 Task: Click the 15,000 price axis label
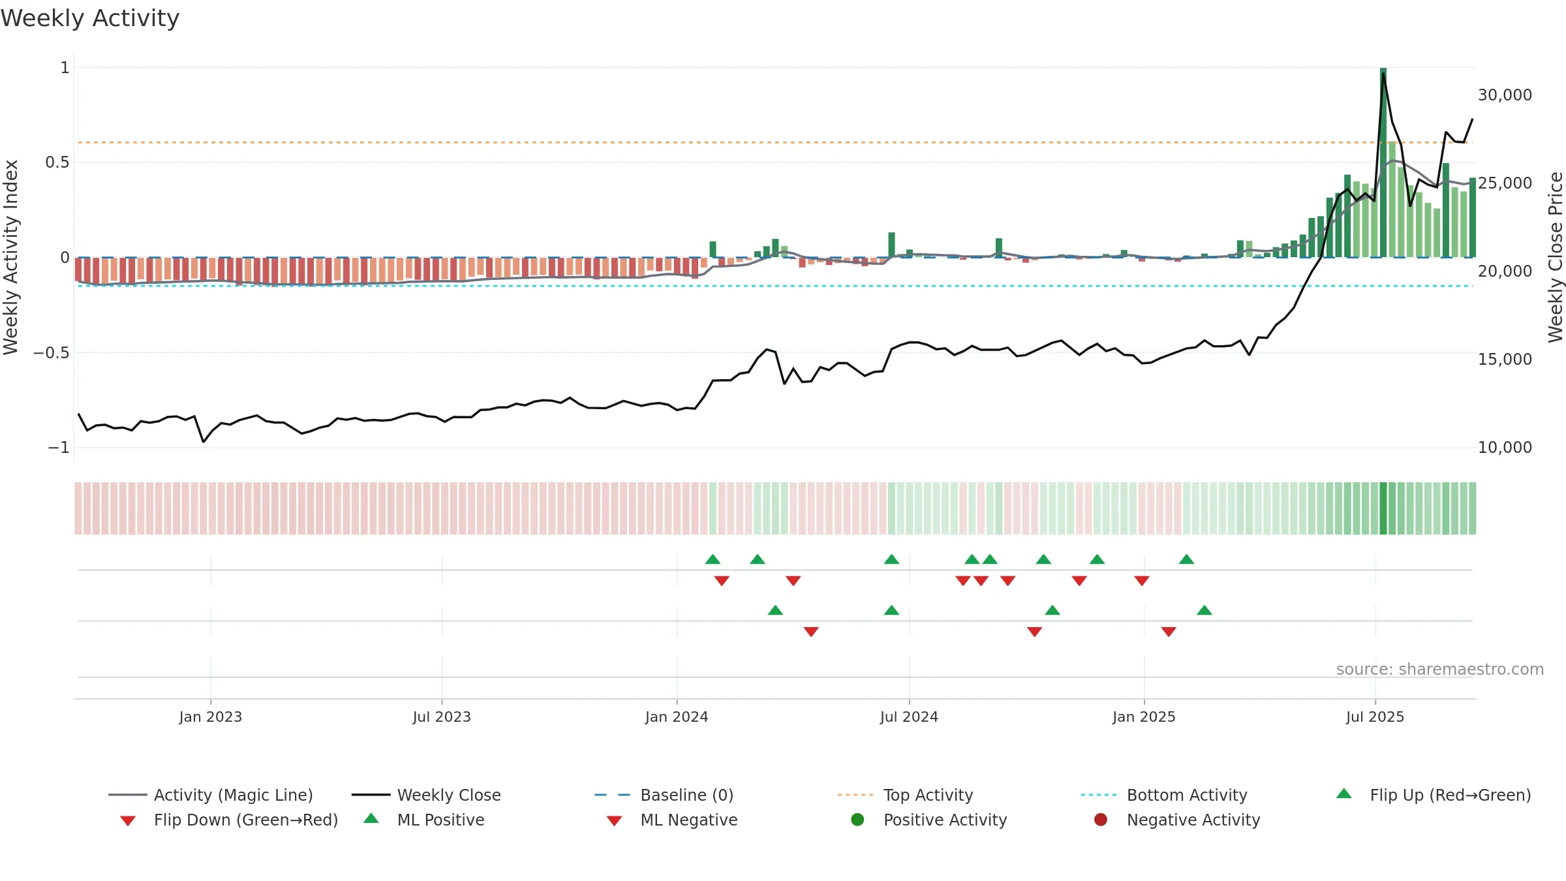[x=1505, y=360]
